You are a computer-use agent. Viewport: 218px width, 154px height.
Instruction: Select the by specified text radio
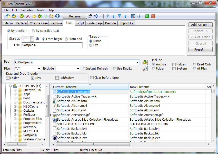[x=33, y=31]
